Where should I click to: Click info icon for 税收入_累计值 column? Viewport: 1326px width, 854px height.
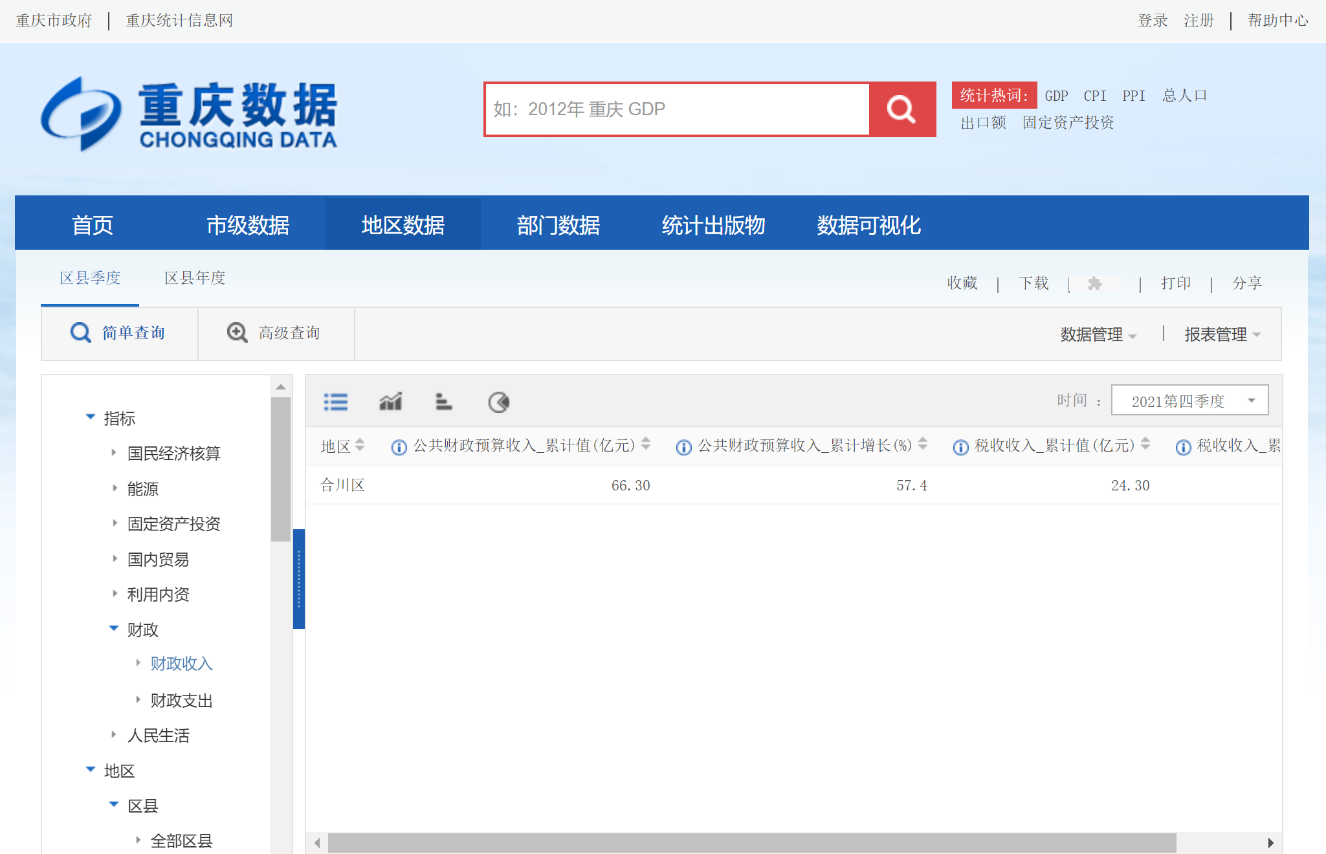coord(960,447)
